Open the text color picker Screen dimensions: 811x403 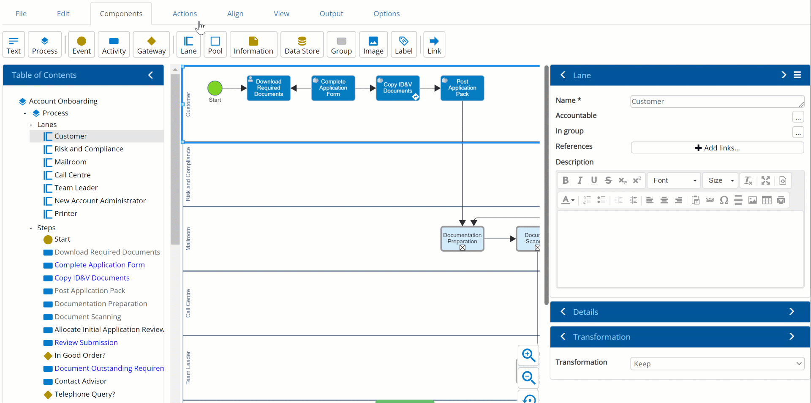(568, 200)
